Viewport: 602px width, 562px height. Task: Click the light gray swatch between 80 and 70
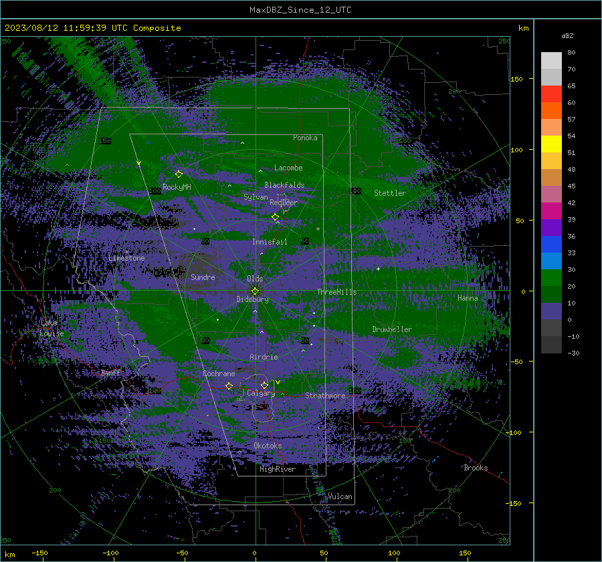pos(551,61)
